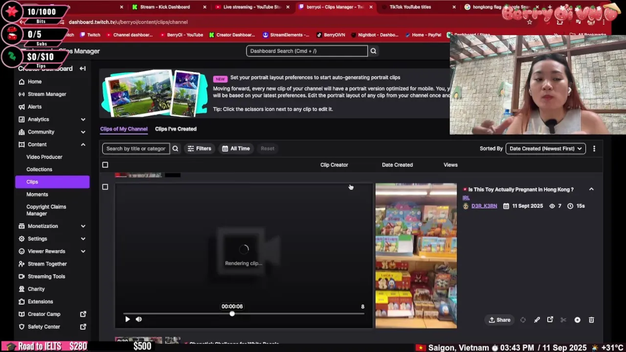Image resolution: width=626 pixels, height=352 pixels.
Task: Tick the select-all clips checkbox
Action: pyautogui.click(x=105, y=165)
